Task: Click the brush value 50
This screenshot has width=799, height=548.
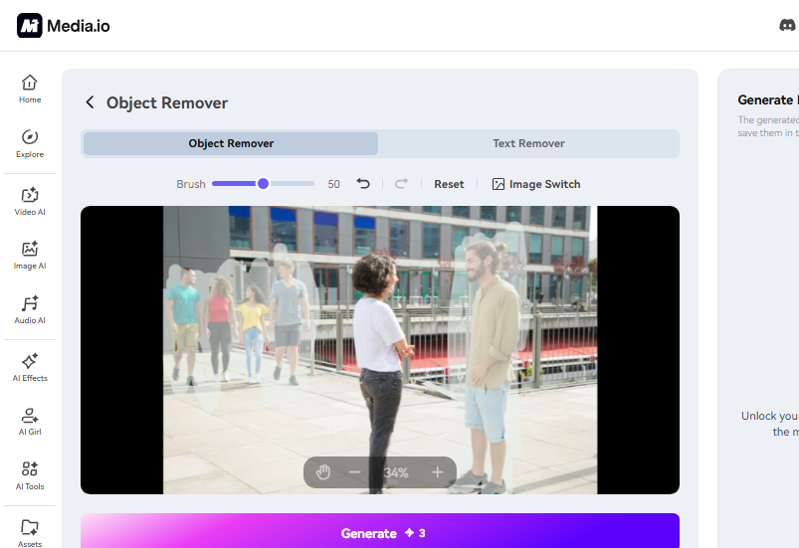Action: [333, 184]
